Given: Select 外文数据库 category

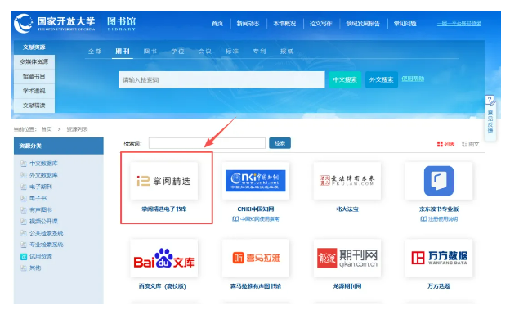Looking at the screenshot, I should [43, 175].
